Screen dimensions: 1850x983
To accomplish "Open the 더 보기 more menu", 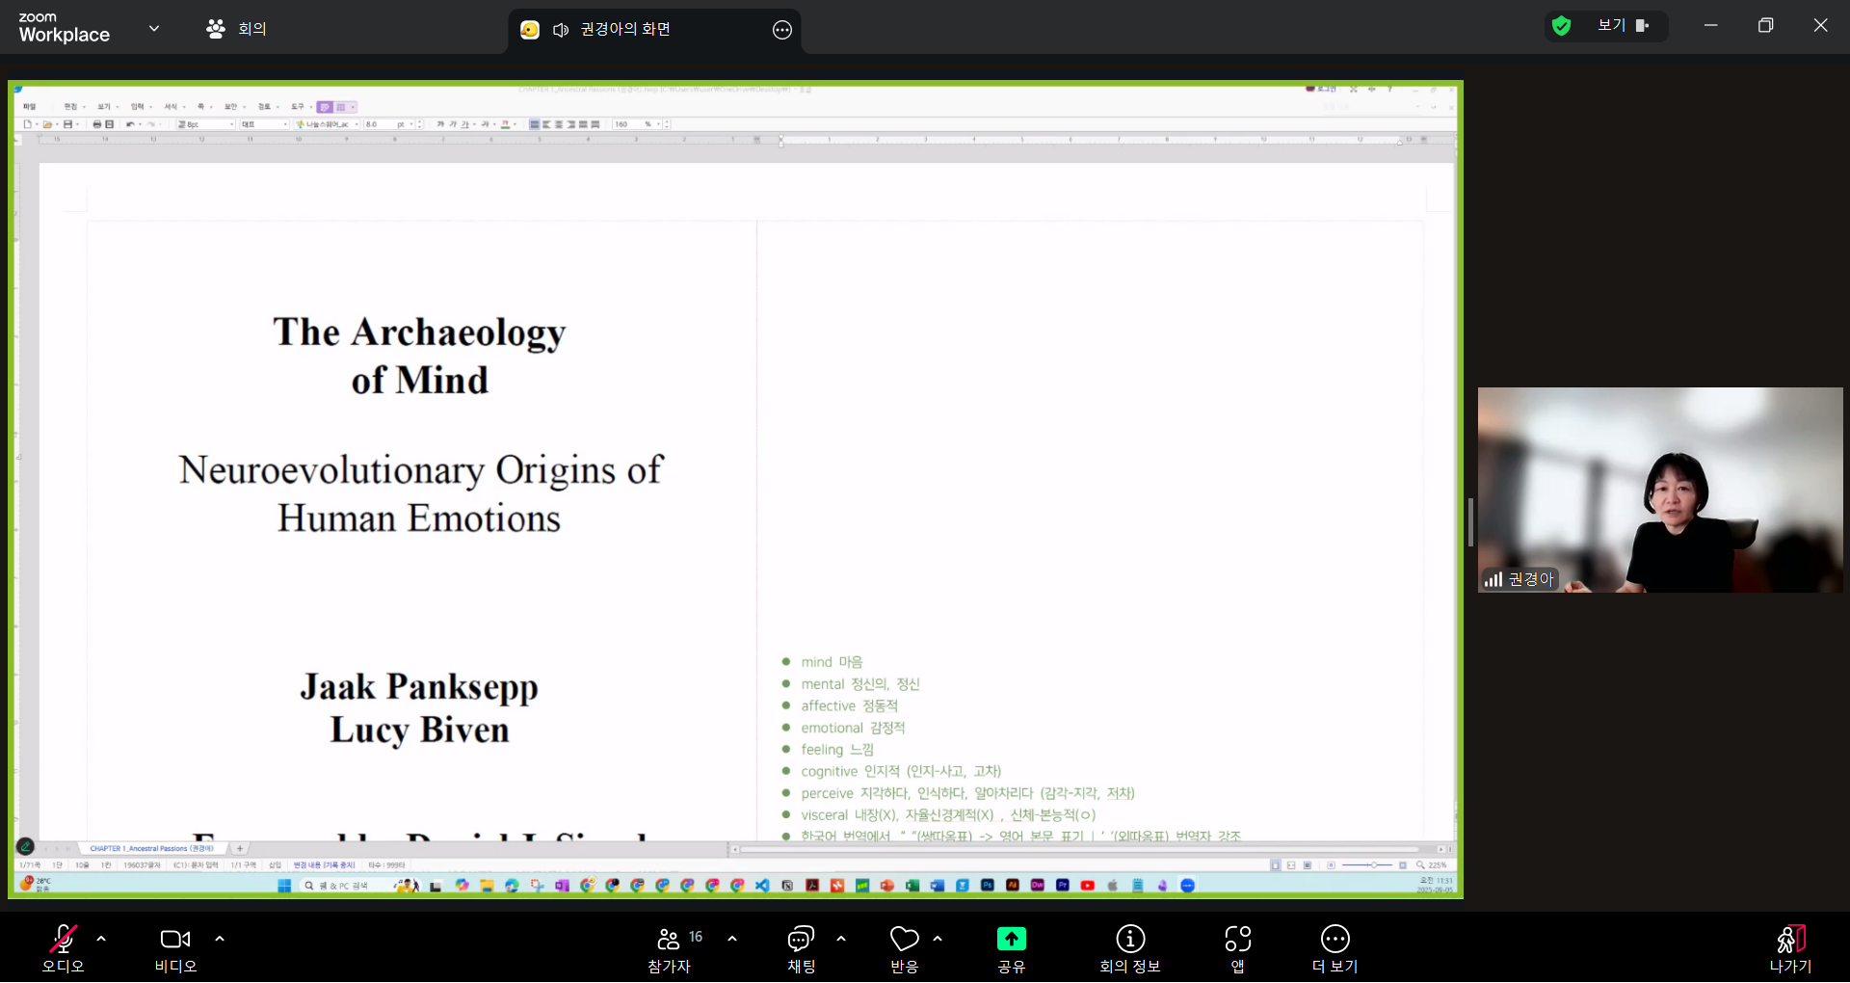I will click(1335, 949).
